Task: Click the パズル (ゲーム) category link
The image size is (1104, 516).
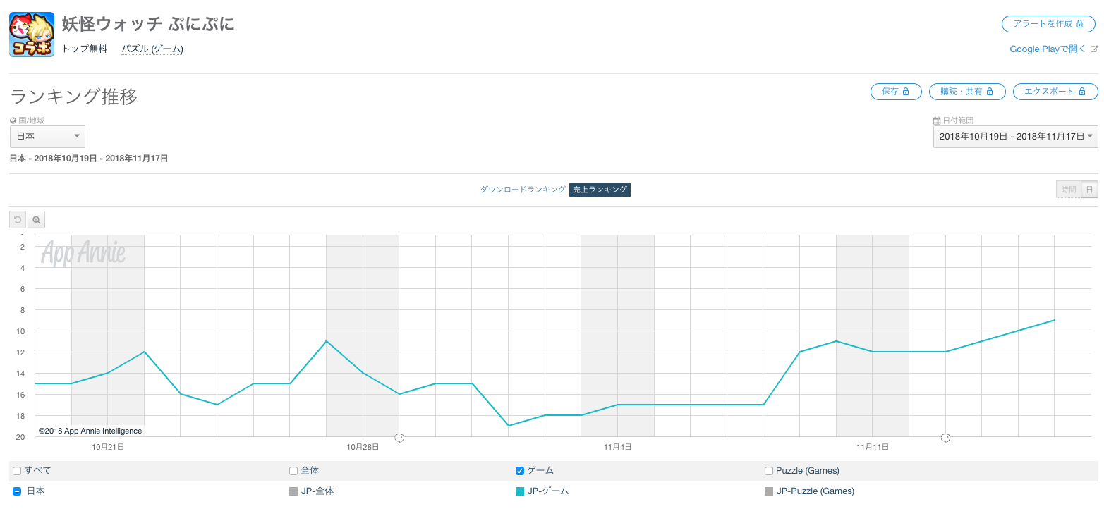Action: click(152, 49)
